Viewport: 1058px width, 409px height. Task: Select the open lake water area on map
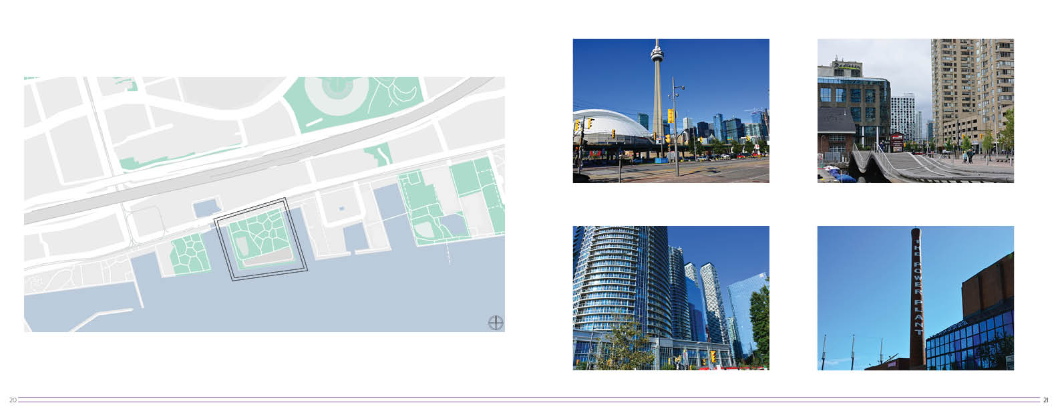(x=301, y=301)
